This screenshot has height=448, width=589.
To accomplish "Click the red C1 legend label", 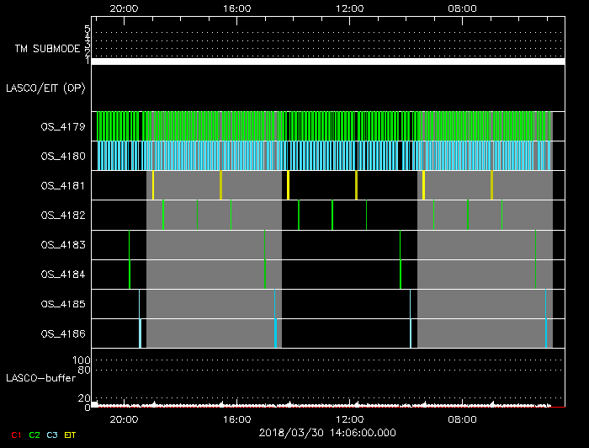I will point(14,435).
